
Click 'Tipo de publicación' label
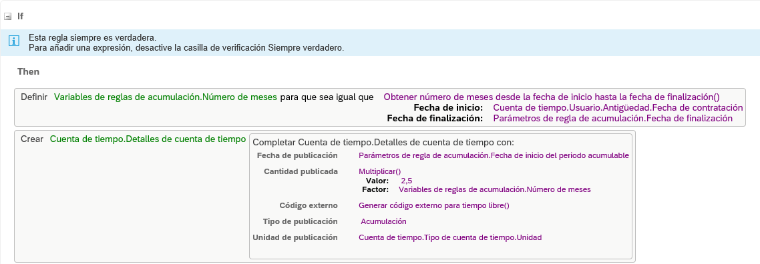point(300,221)
